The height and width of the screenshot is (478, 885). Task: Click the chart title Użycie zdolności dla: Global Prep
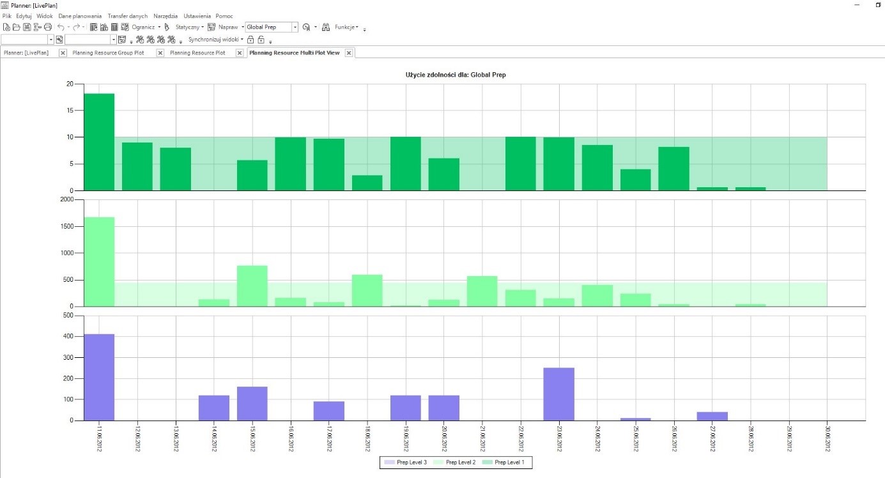tap(456, 75)
